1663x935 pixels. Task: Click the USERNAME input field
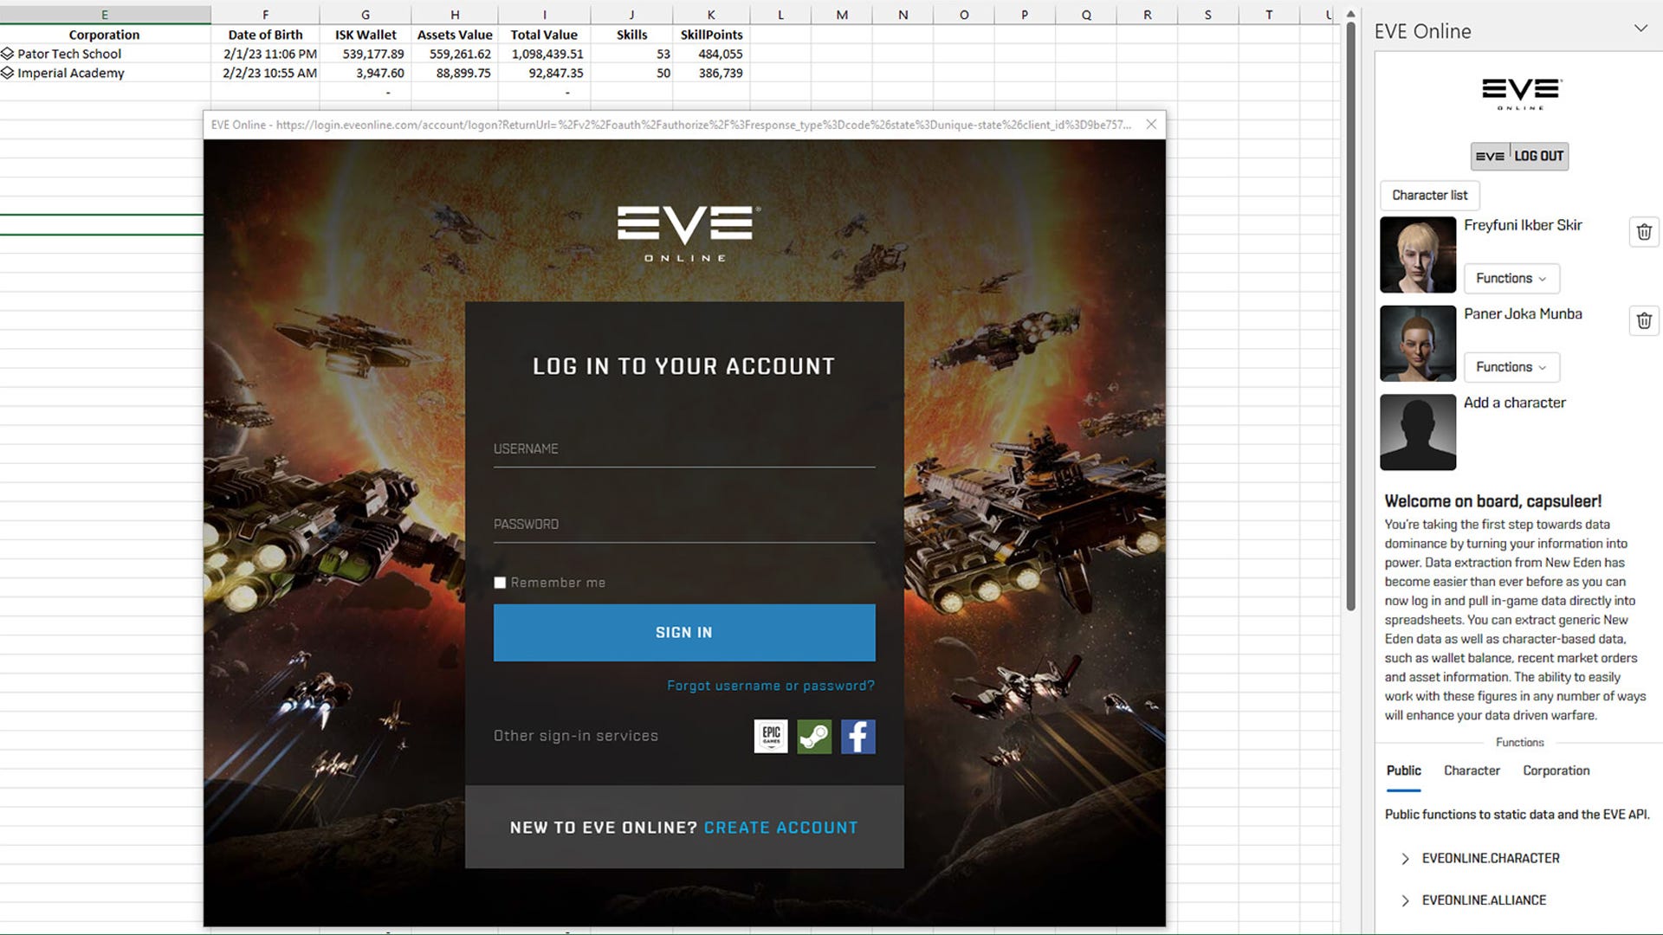(x=684, y=450)
